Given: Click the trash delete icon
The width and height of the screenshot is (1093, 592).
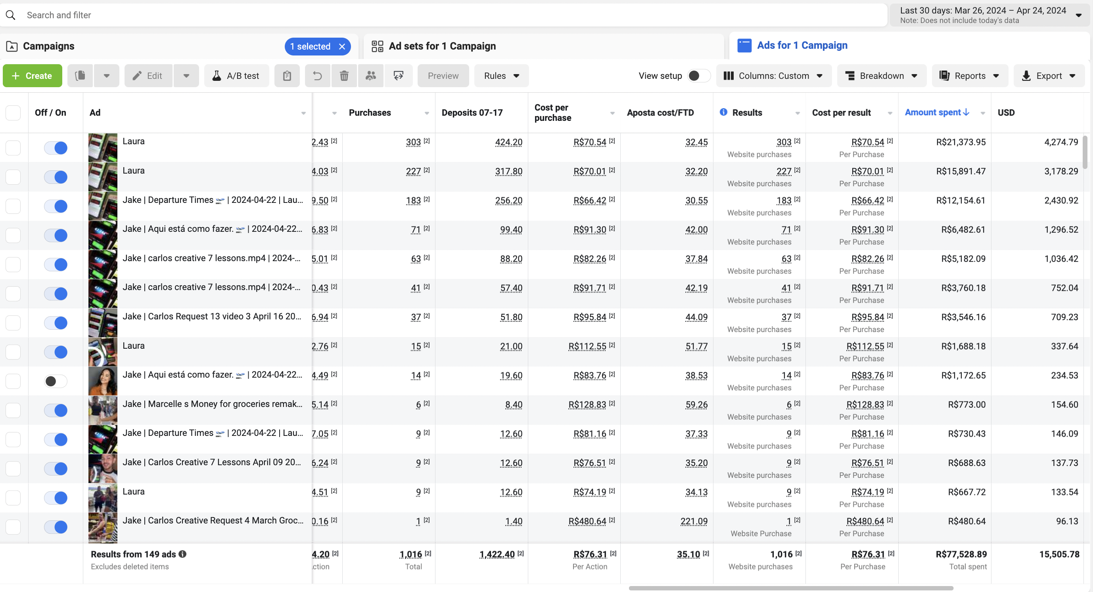Looking at the screenshot, I should pos(344,75).
